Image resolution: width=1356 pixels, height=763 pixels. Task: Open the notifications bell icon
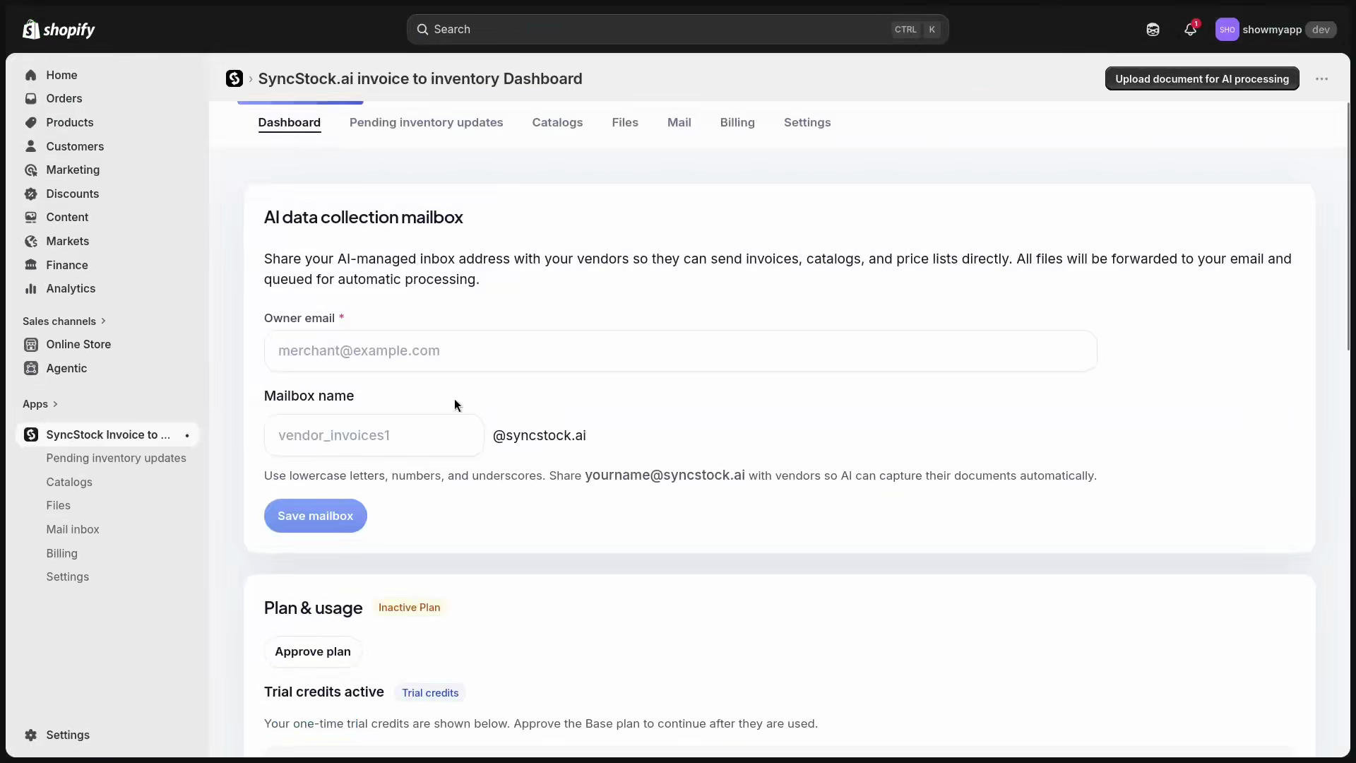pyautogui.click(x=1190, y=29)
